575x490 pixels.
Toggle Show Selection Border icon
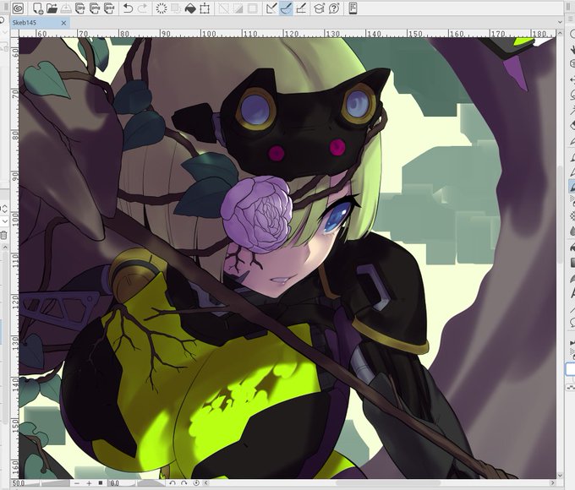(252, 8)
